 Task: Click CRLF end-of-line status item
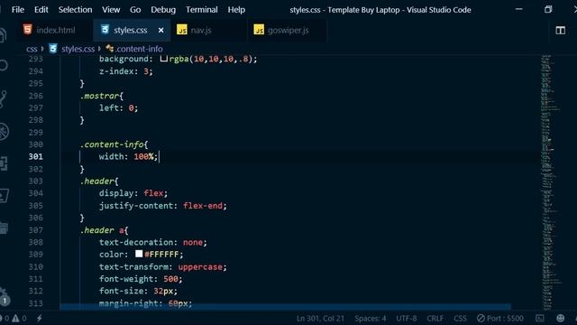tap(435, 319)
